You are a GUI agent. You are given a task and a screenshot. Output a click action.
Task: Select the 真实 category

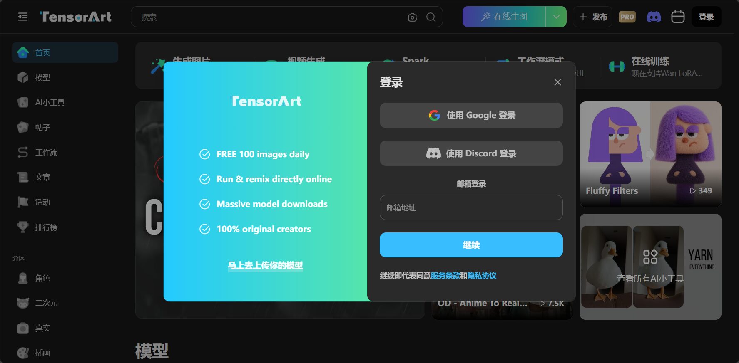tap(65, 328)
